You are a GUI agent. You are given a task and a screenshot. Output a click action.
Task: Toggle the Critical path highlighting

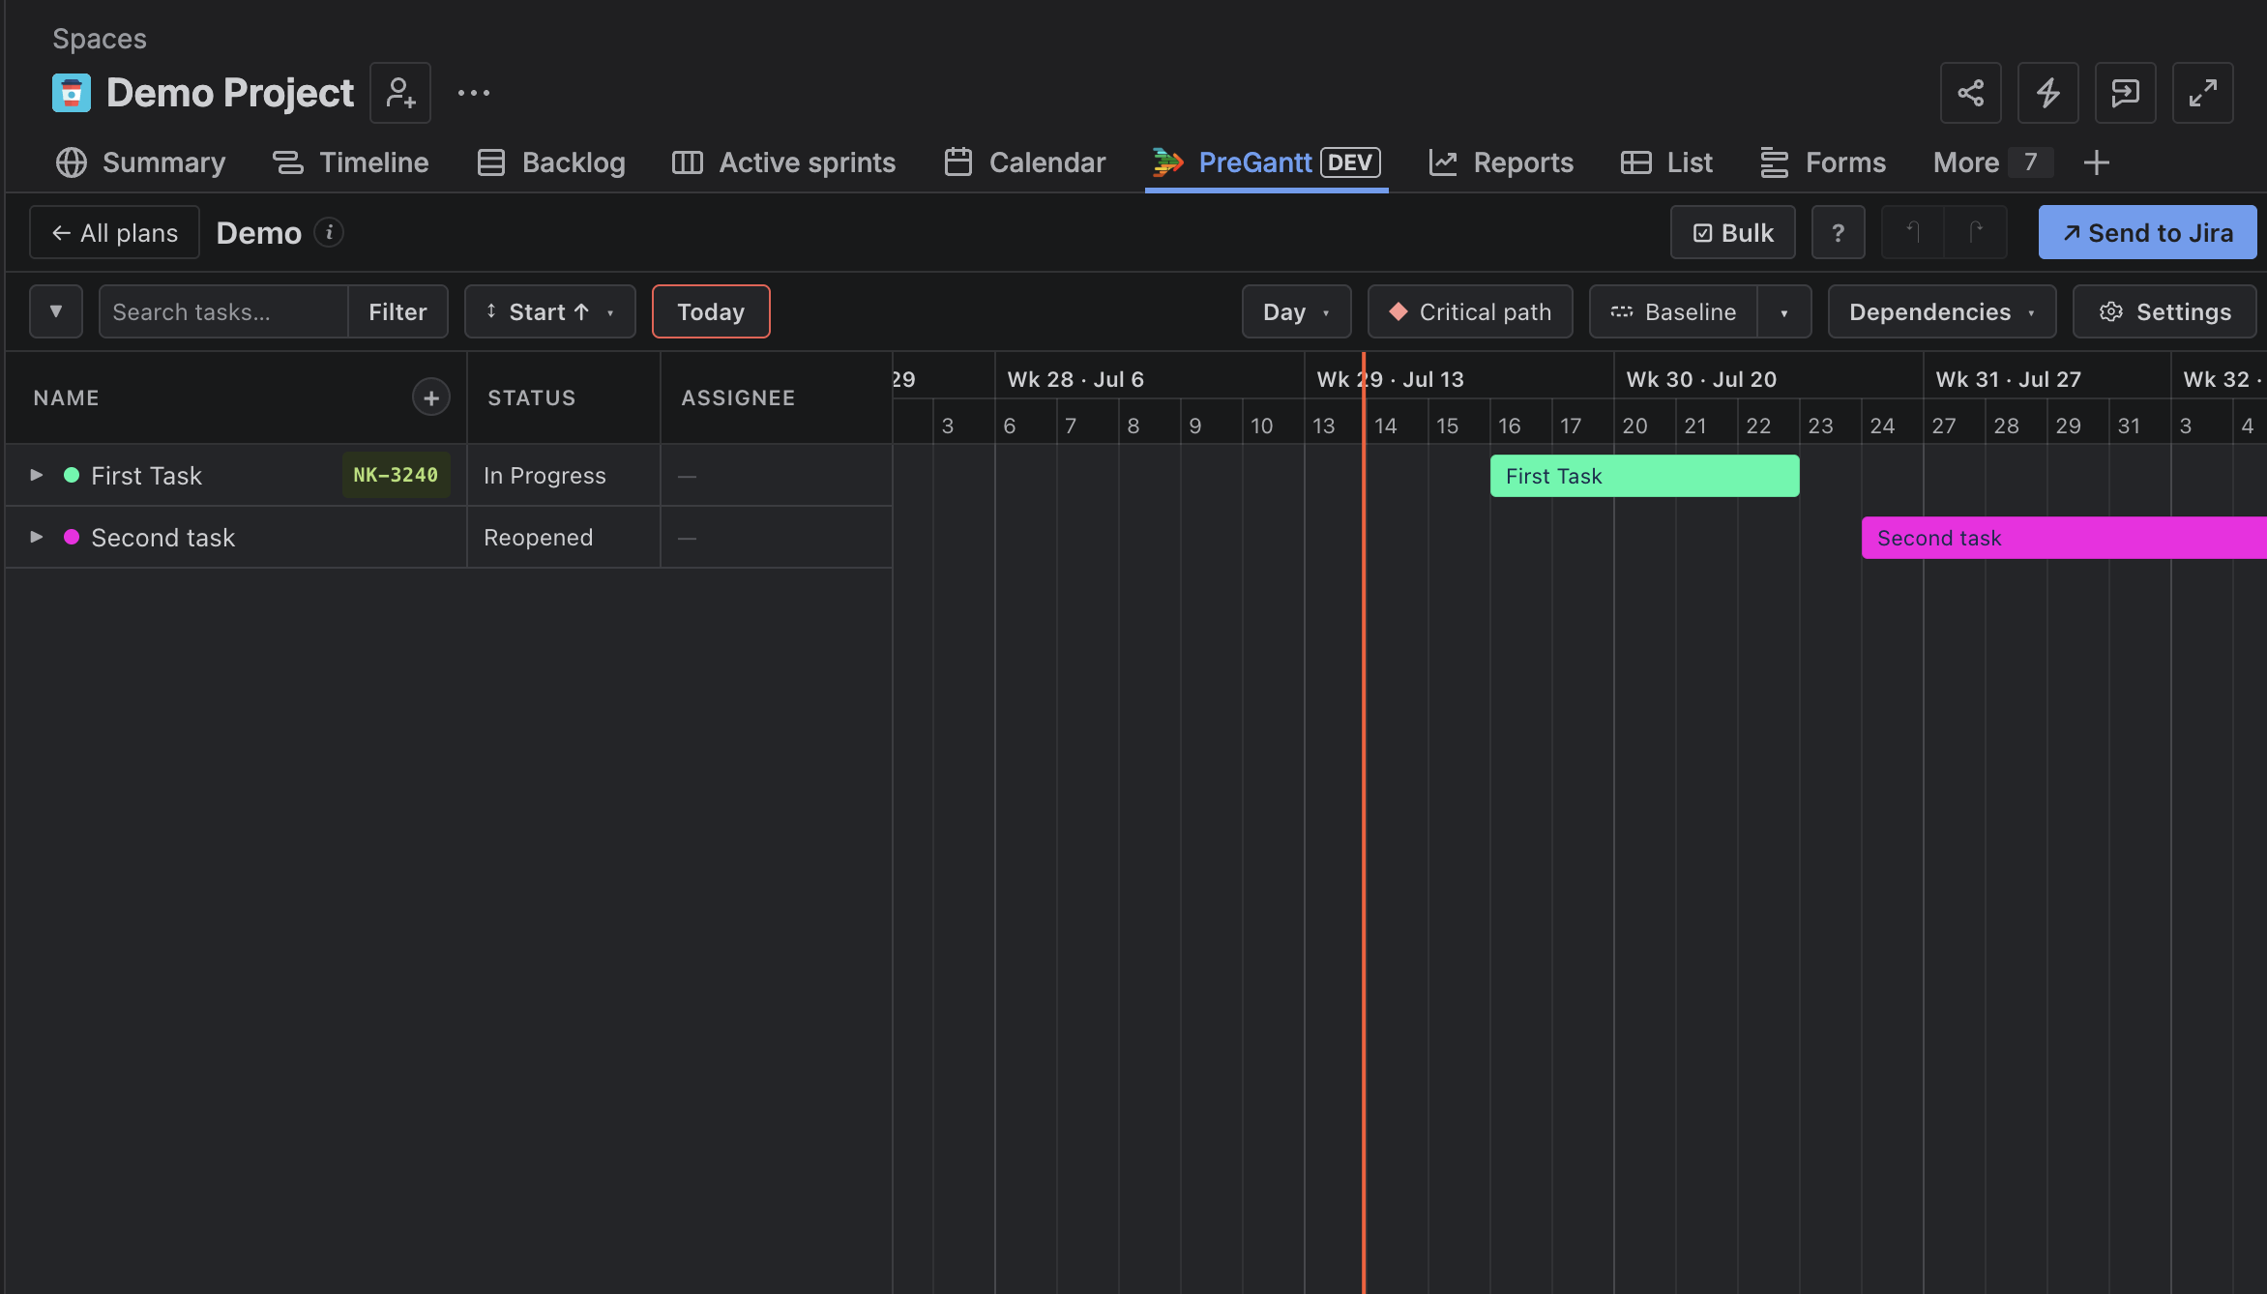[x=1470, y=311]
